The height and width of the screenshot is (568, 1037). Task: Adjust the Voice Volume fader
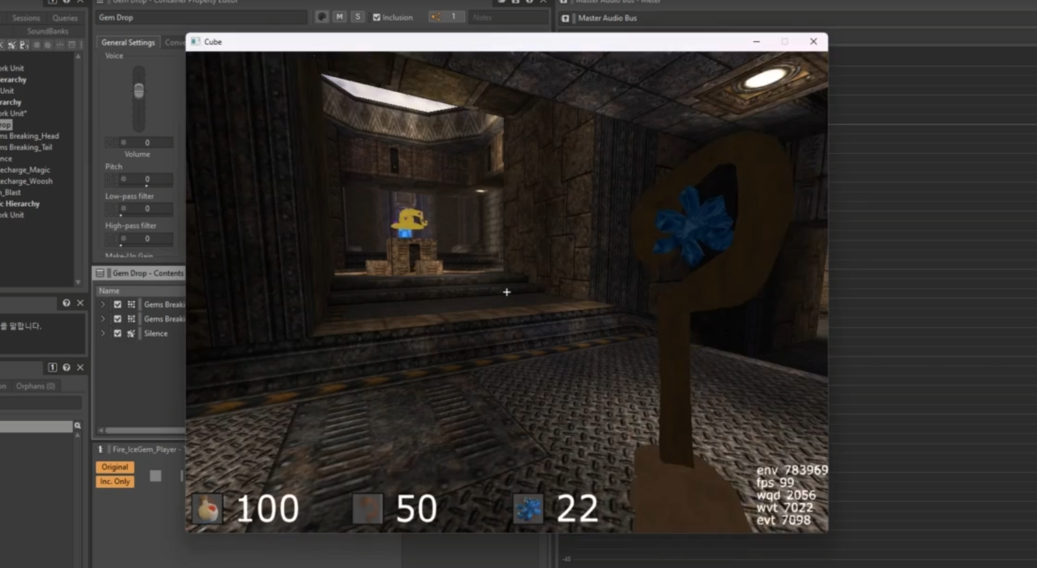click(x=139, y=91)
